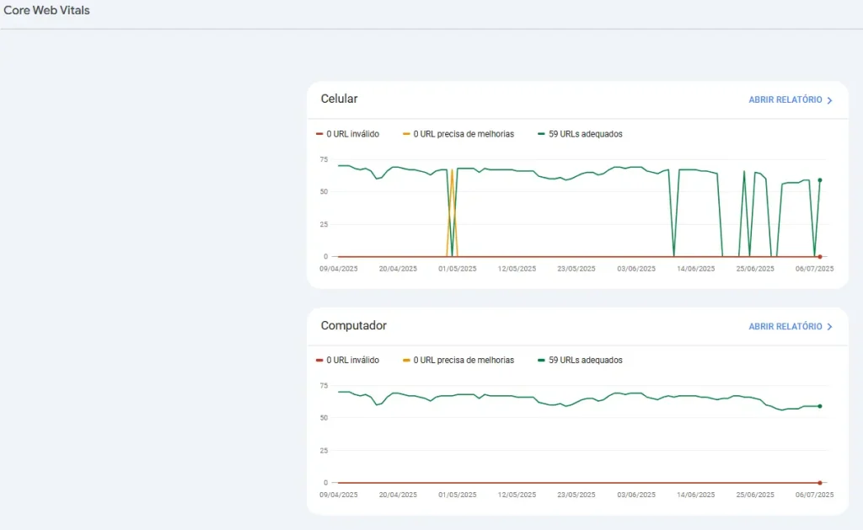Toggle '0 URL precisa de melhorias' in Celular legend
Viewport: 863px width, 530px height.
pyautogui.click(x=464, y=134)
